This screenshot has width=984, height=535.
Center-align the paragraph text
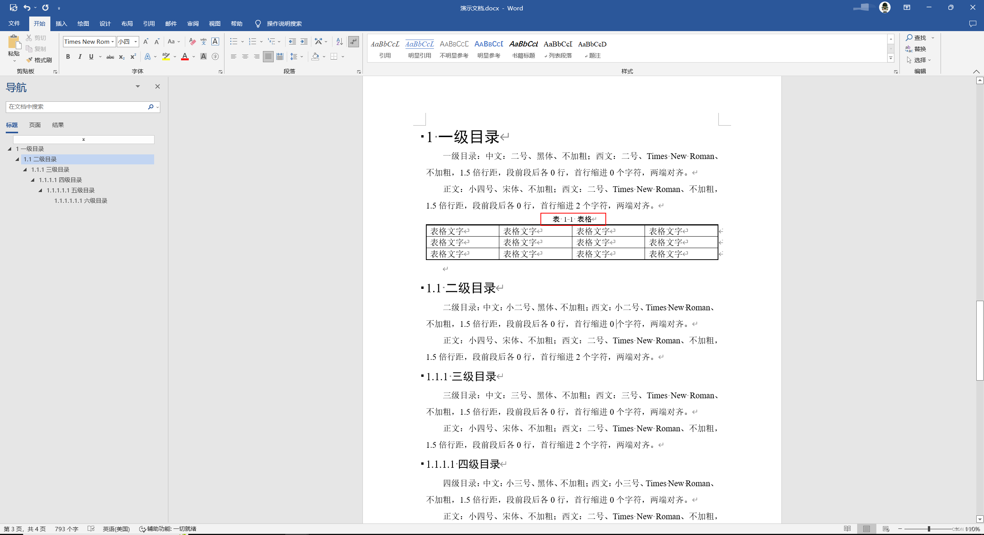[245, 57]
